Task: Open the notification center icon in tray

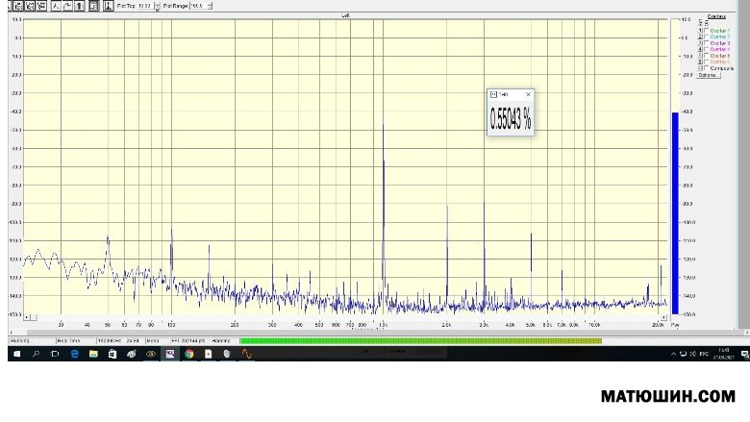Action: tap(741, 354)
